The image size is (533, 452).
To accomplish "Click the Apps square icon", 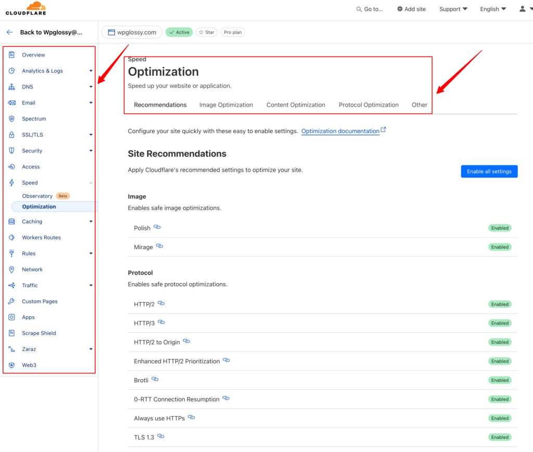I will (x=11, y=317).
